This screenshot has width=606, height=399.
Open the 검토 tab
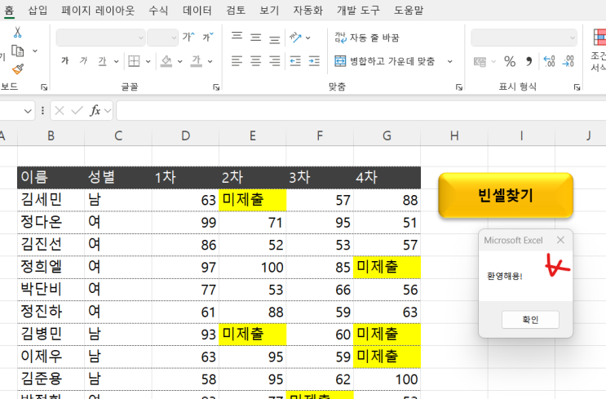(x=236, y=10)
